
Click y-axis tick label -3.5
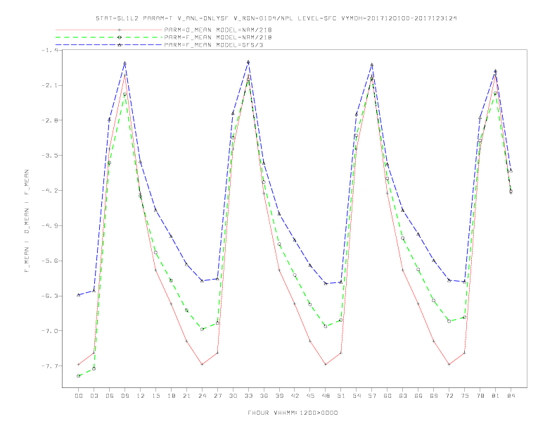pos(50,156)
